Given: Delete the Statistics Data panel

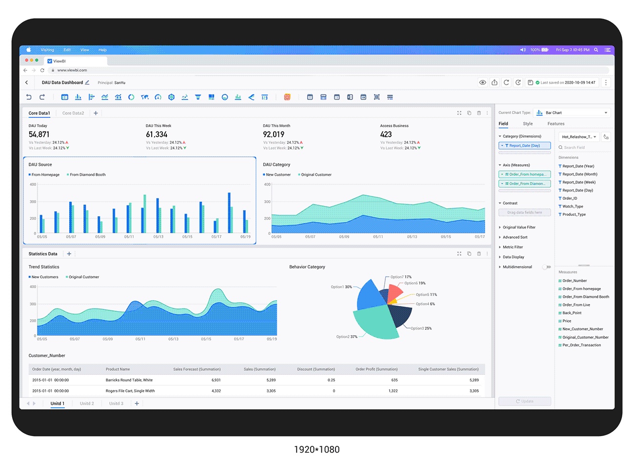Looking at the screenshot, I should click(479, 254).
